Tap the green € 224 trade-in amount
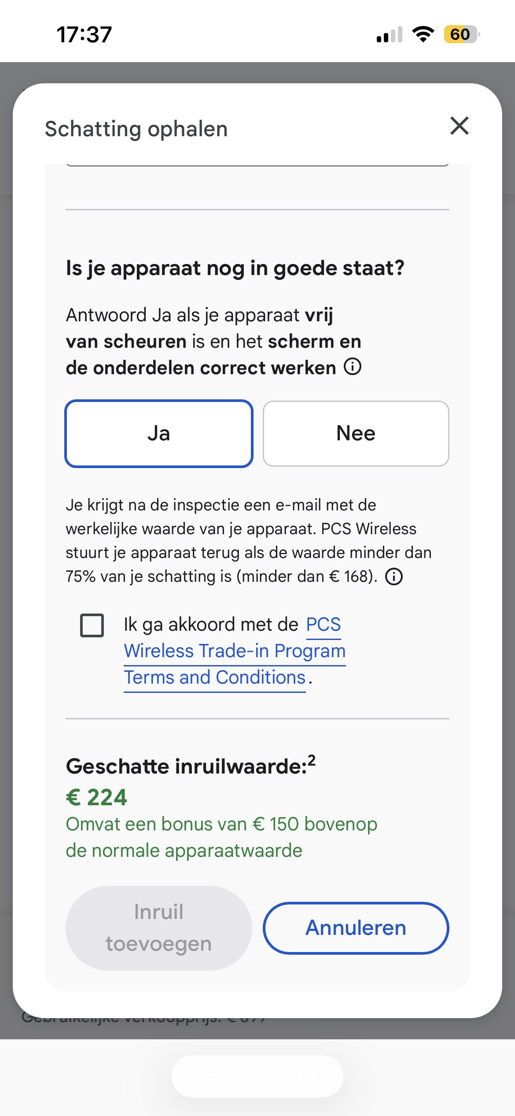Viewport: 515px width, 1116px height. pyautogui.click(x=96, y=797)
